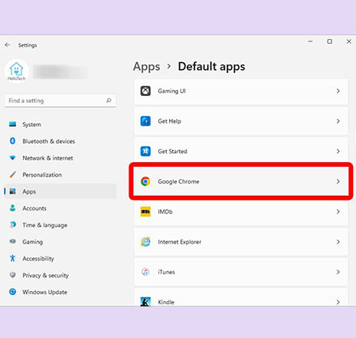Click the Google Chrome logo icon

[145, 181]
